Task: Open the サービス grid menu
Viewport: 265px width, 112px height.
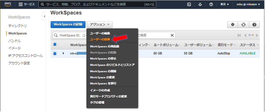Action: coord(27,5)
